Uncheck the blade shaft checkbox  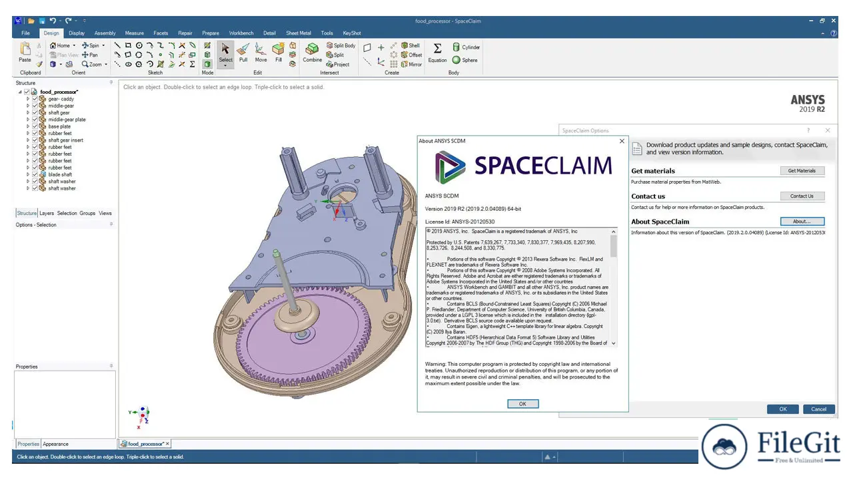pyautogui.click(x=35, y=174)
